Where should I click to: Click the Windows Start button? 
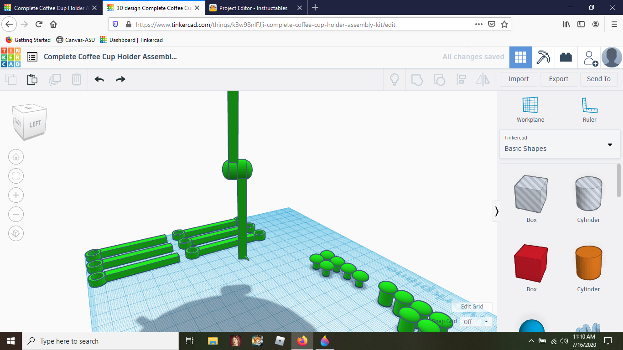pos(11,341)
